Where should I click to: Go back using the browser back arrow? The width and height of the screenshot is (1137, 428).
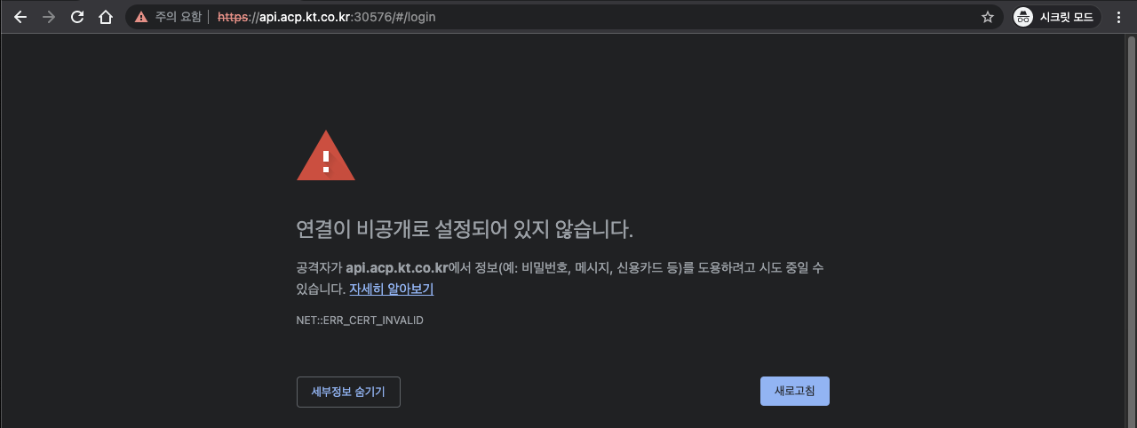click(x=20, y=17)
